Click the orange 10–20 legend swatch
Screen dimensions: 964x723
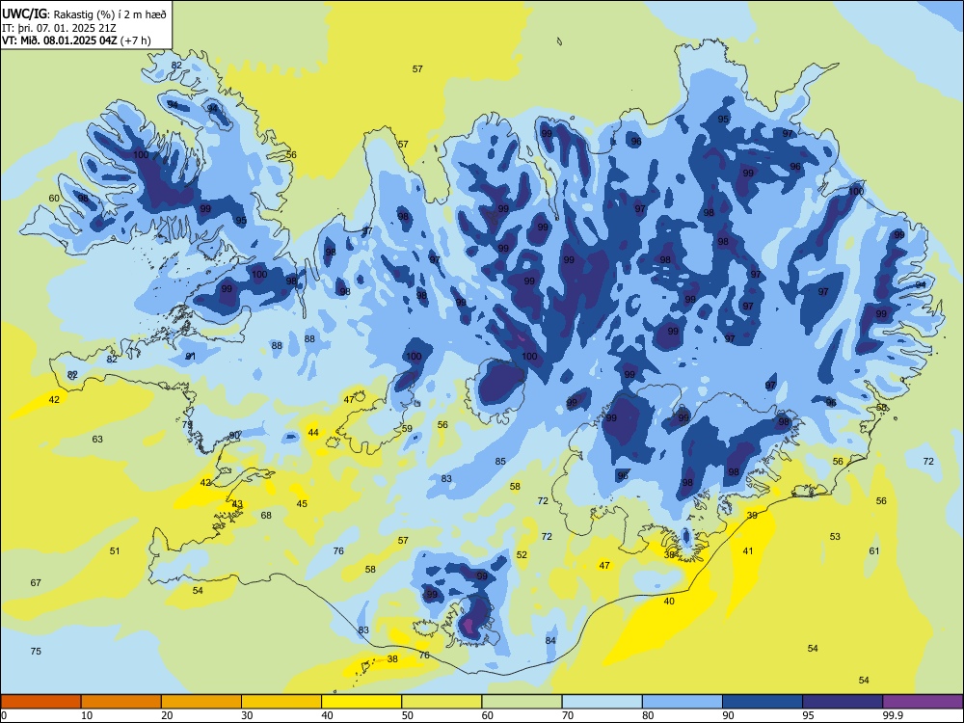[121, 702]
